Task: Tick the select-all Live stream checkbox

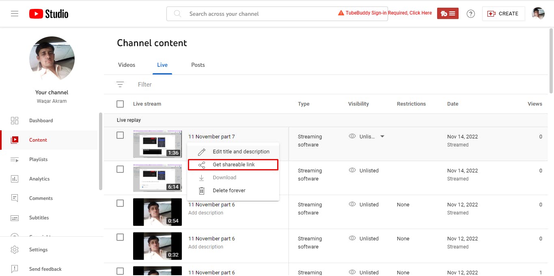Action: pos(120,104)
